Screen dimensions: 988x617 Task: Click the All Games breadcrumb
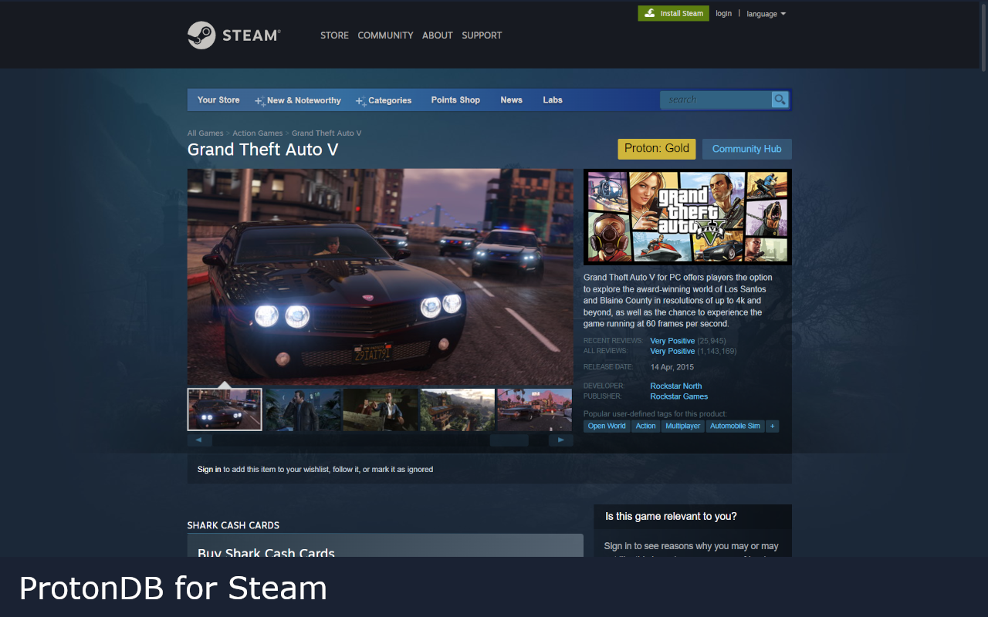pyautogui.click(x=205, y=133)
